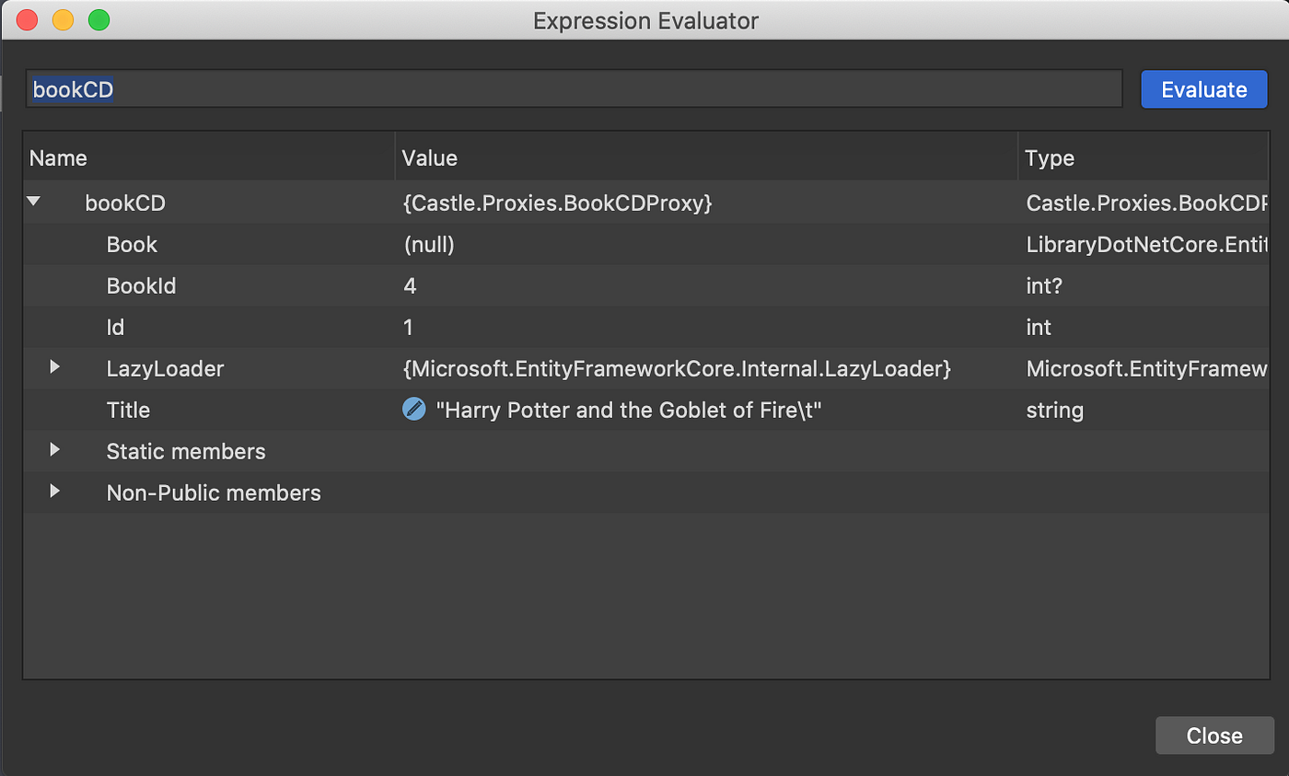Close the Expression Evaluator dialog via Close button
Screen dimensions: 1289x776
(x=1214, y=735)
